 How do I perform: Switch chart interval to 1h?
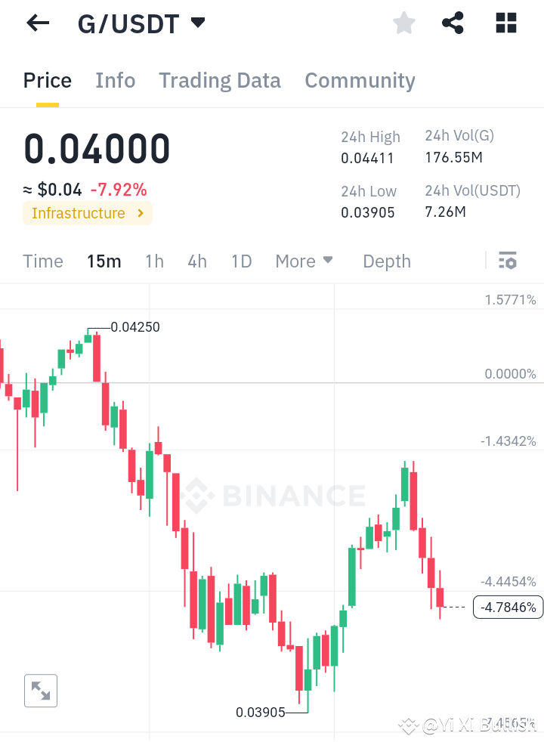[x=154, y=261]
